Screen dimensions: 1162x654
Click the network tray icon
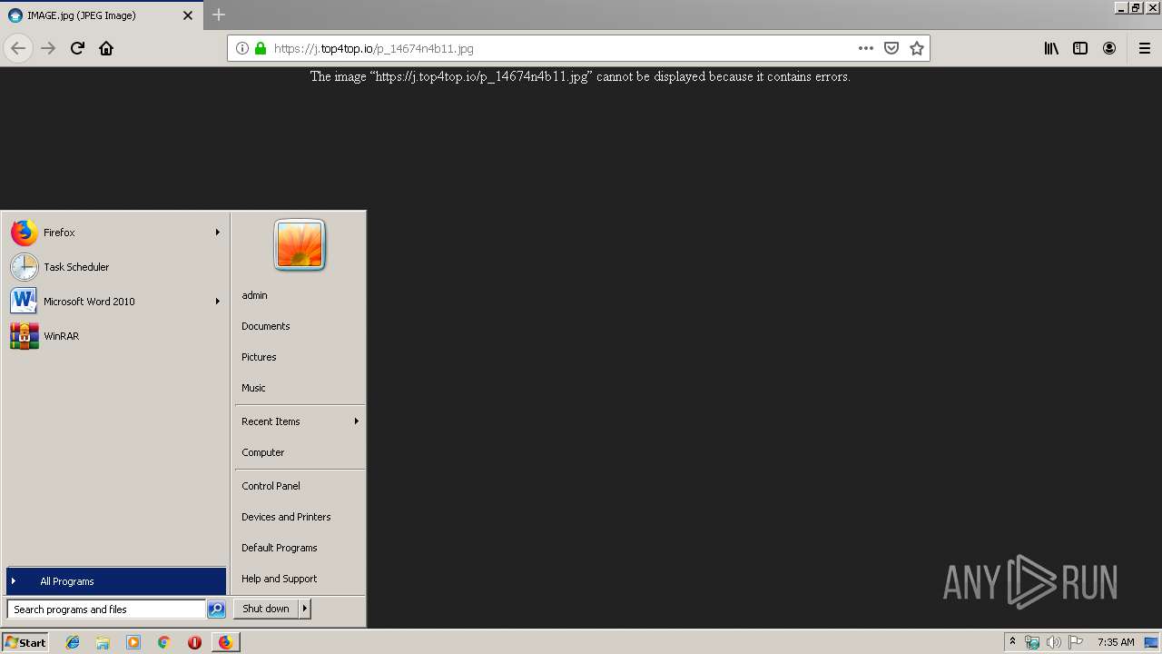[x=1032, y=642]
